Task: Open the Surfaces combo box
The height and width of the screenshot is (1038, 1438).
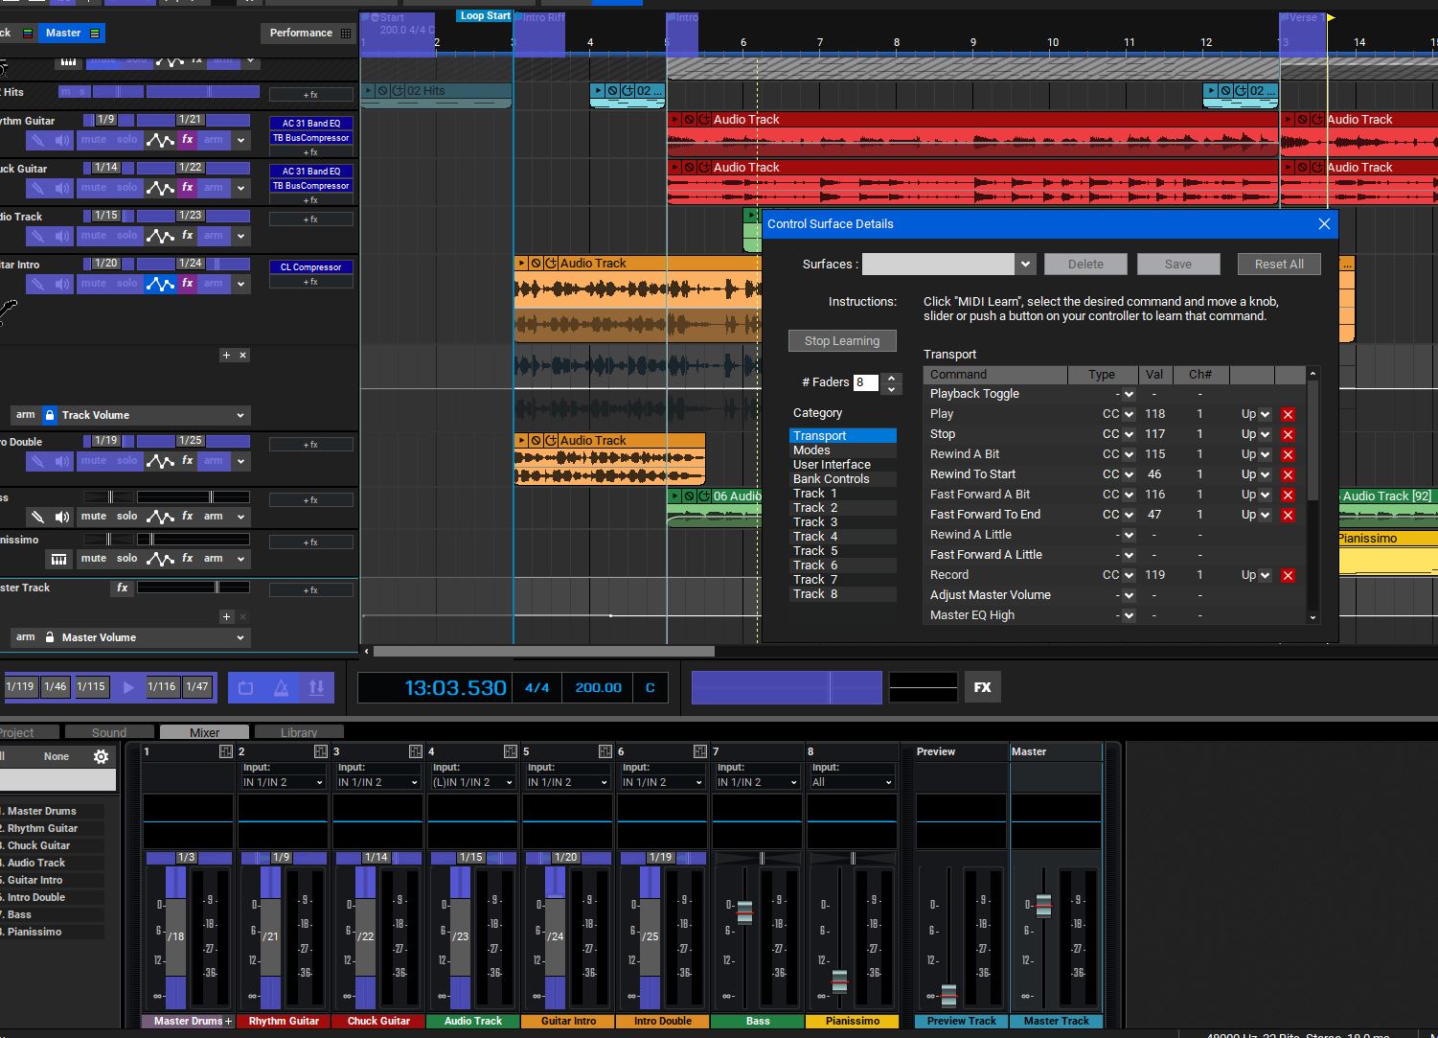Action: 948,264
